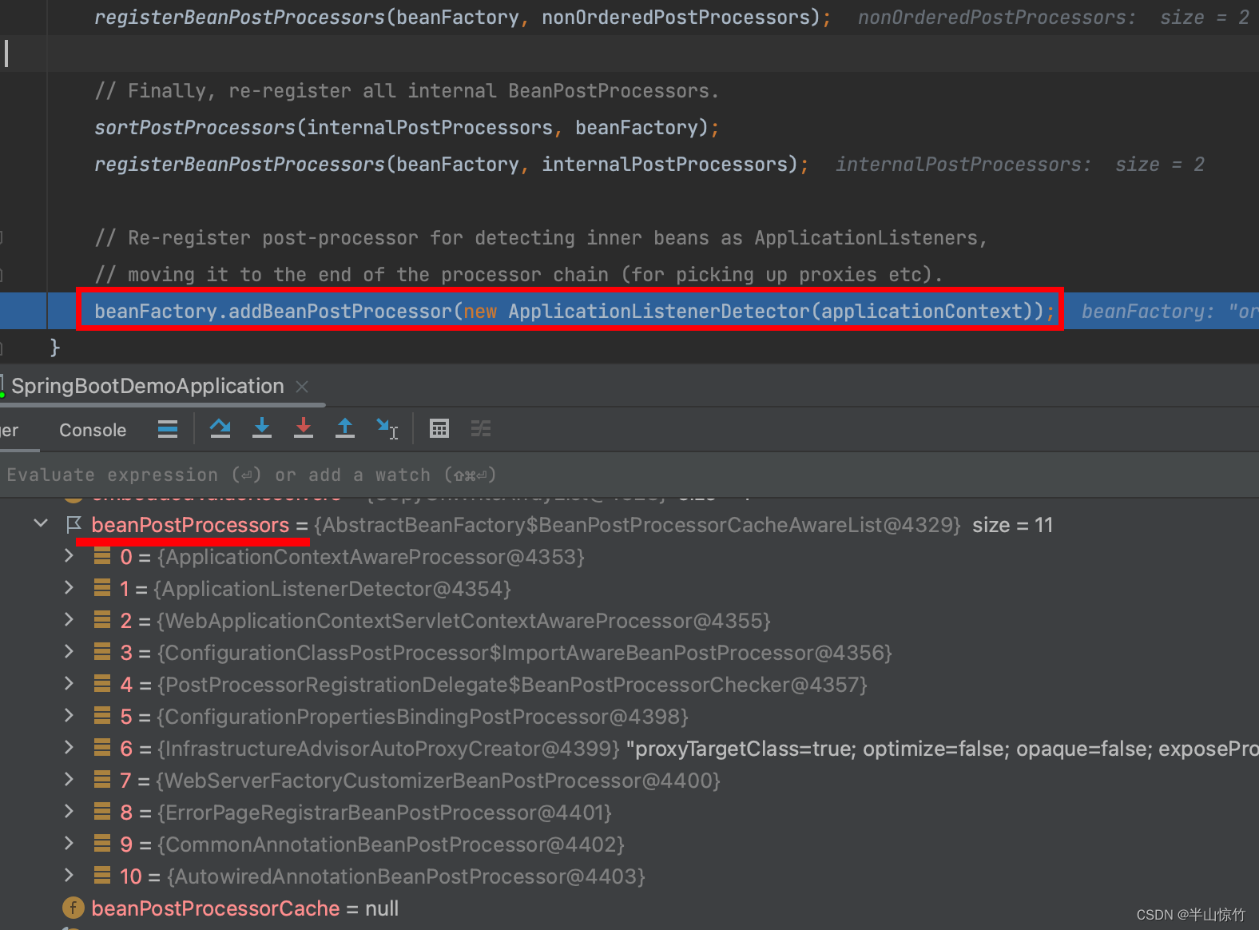Expand element 0 ApplicationContextAwareProcessor

(70, 556)
